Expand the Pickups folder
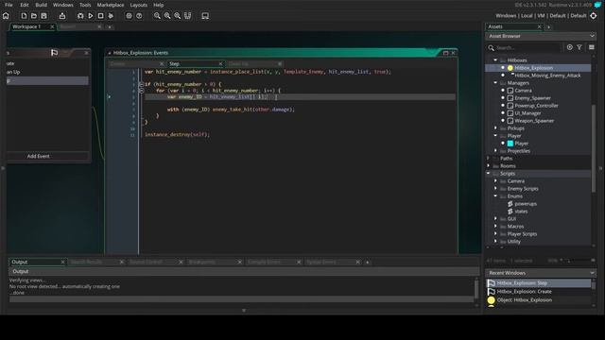The width and height of the screenshot is (605, 340). coord(495,128)
